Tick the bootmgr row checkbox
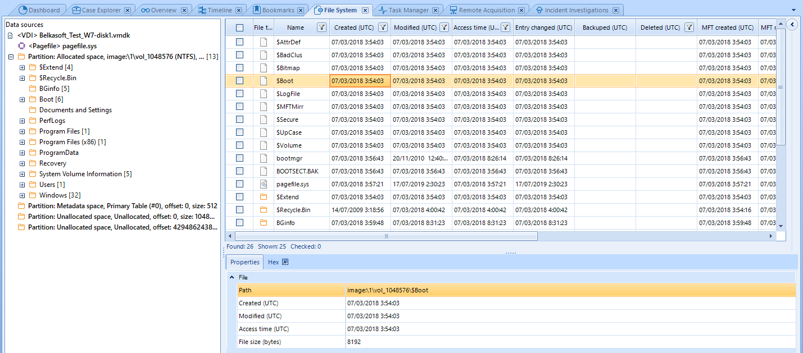 pos(239,158)
